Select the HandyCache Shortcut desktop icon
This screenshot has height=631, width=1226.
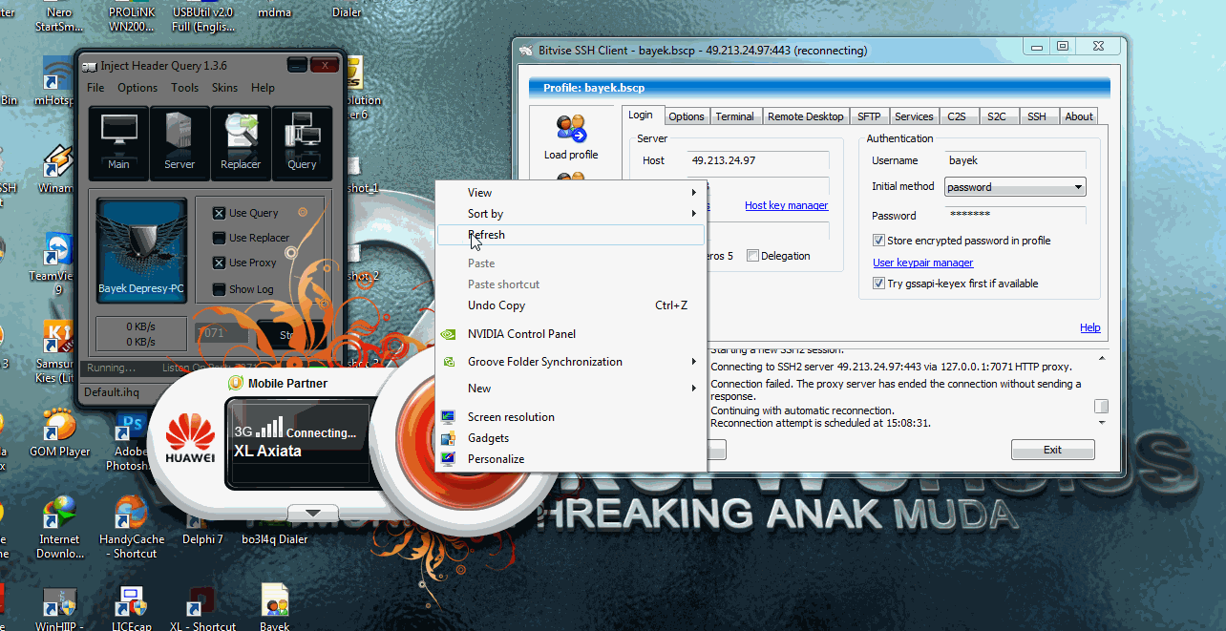point(131,513)
